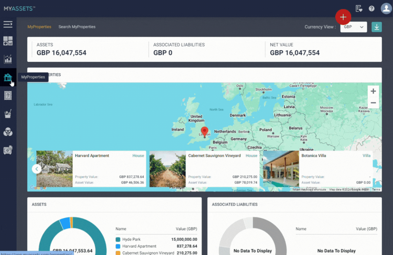
Task: Click the red London map pin
Action: 204,132
